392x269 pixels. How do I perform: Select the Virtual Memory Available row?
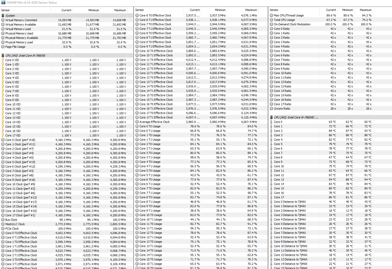tap(67, 25)
